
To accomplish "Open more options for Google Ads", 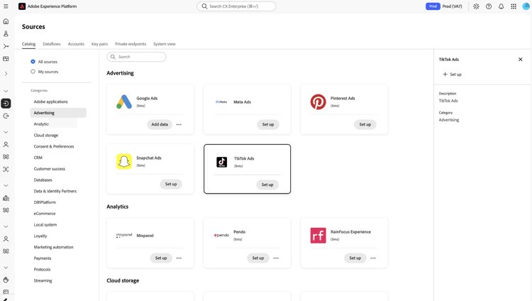I will [179, 125].
